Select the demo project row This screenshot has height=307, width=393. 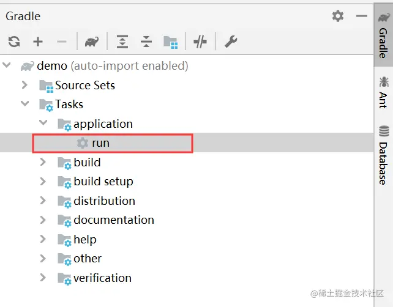(x=187, y=66)
